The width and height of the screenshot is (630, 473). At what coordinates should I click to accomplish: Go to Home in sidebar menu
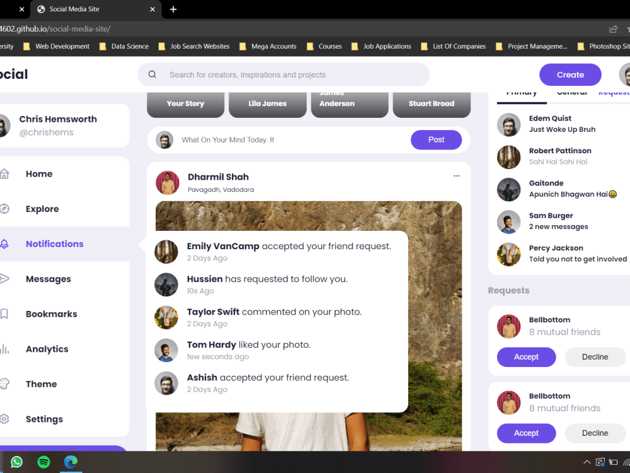39,174
